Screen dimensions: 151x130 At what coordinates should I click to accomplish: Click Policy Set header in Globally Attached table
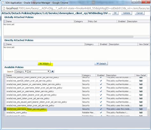click(102, 21)
